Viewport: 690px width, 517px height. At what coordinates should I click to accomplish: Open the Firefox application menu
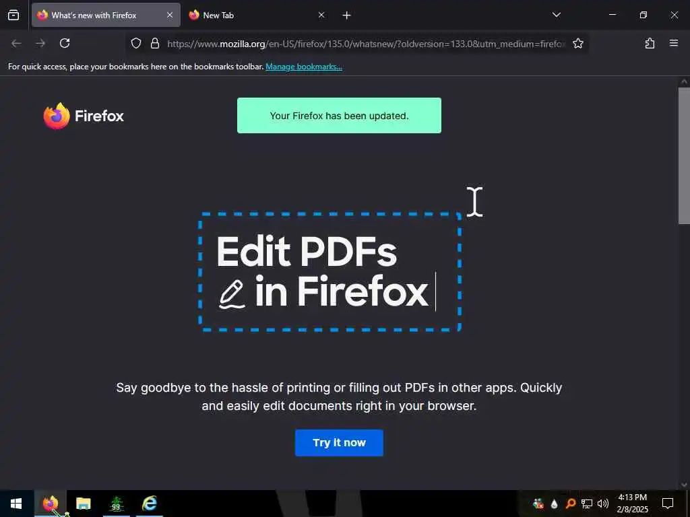(673, 43)
